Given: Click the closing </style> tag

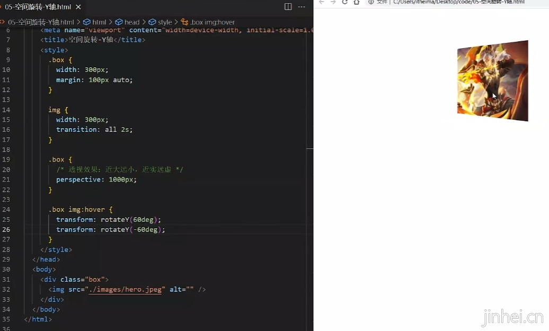Looking at the screenshot, I should coord(56,249).
